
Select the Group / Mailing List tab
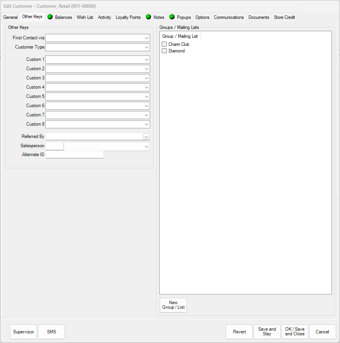[180, 36]
